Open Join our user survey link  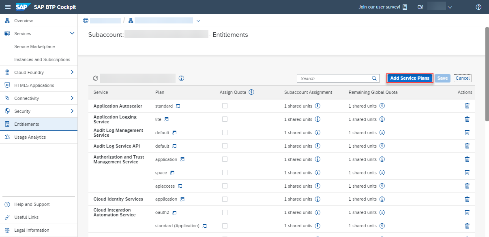pos(383,7)
